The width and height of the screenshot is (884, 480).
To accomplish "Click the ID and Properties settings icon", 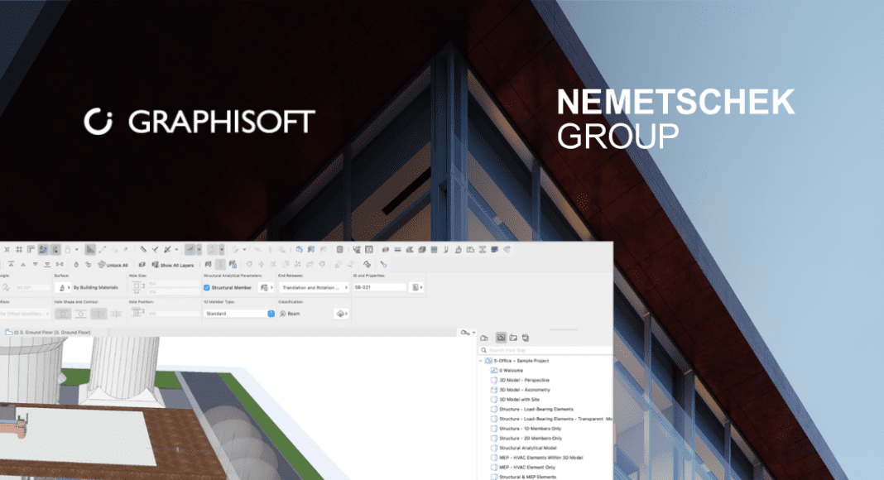I will pos(416,287).
